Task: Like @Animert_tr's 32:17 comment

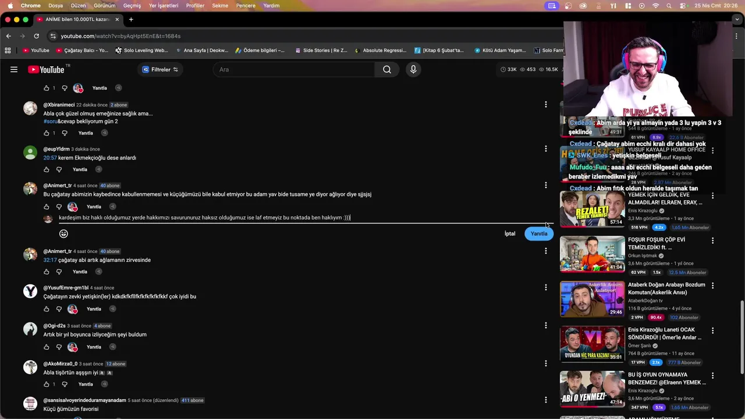Action: coord(47,272)
